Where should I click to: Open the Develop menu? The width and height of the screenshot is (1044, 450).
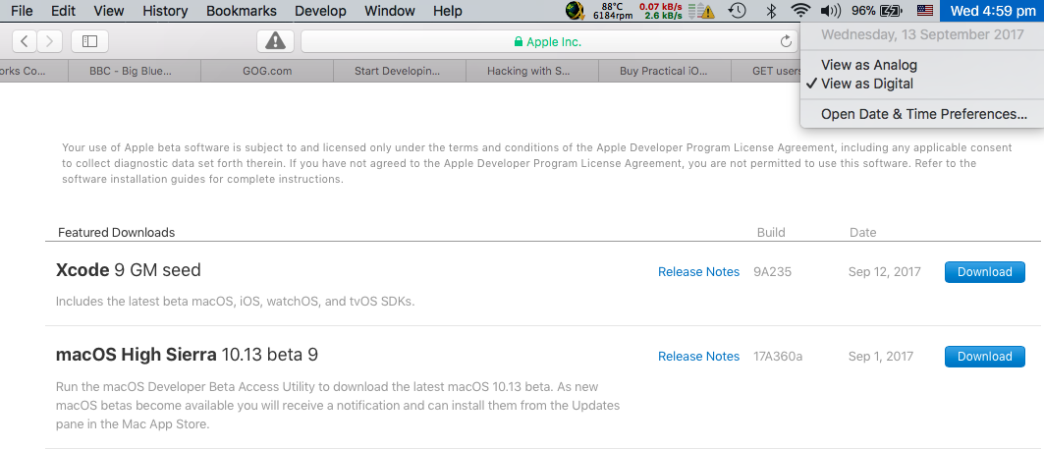(320, 11)
